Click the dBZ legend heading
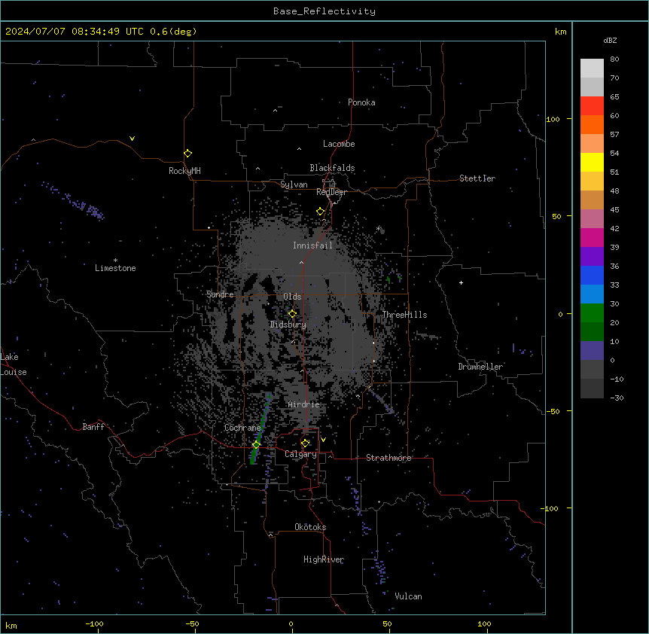The height and width of the screenshot is (634, 649). click(x=610, y=40)
